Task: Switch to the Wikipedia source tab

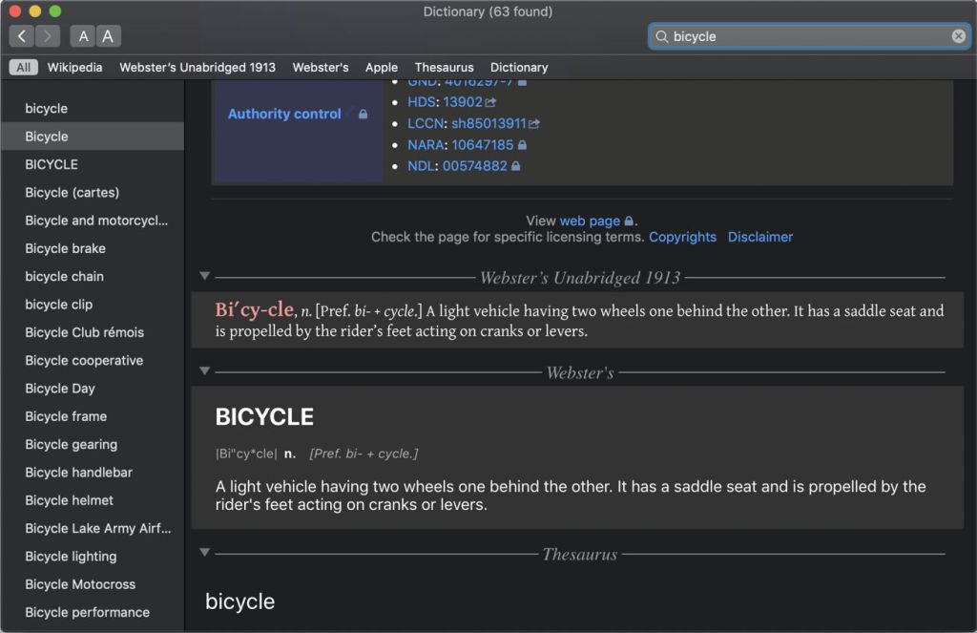Action: click(x=77, y=67)
